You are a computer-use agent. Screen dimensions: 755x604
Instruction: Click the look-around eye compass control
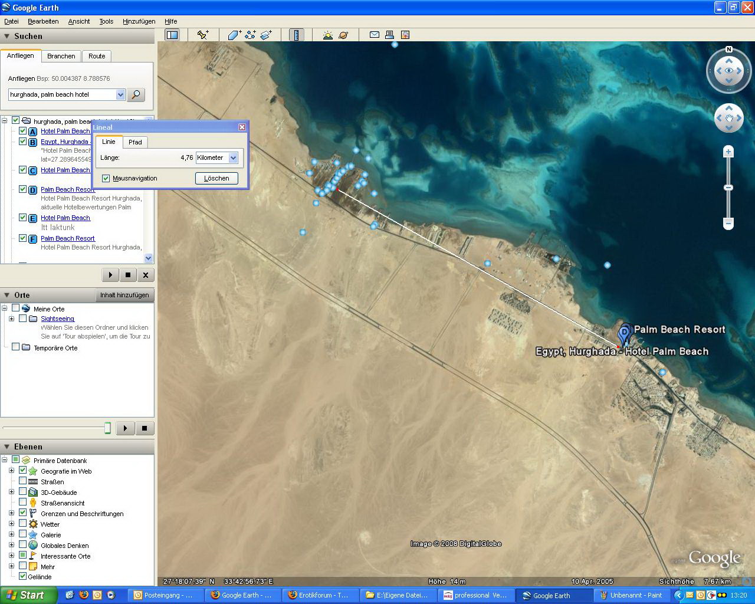tap(729, 71)
